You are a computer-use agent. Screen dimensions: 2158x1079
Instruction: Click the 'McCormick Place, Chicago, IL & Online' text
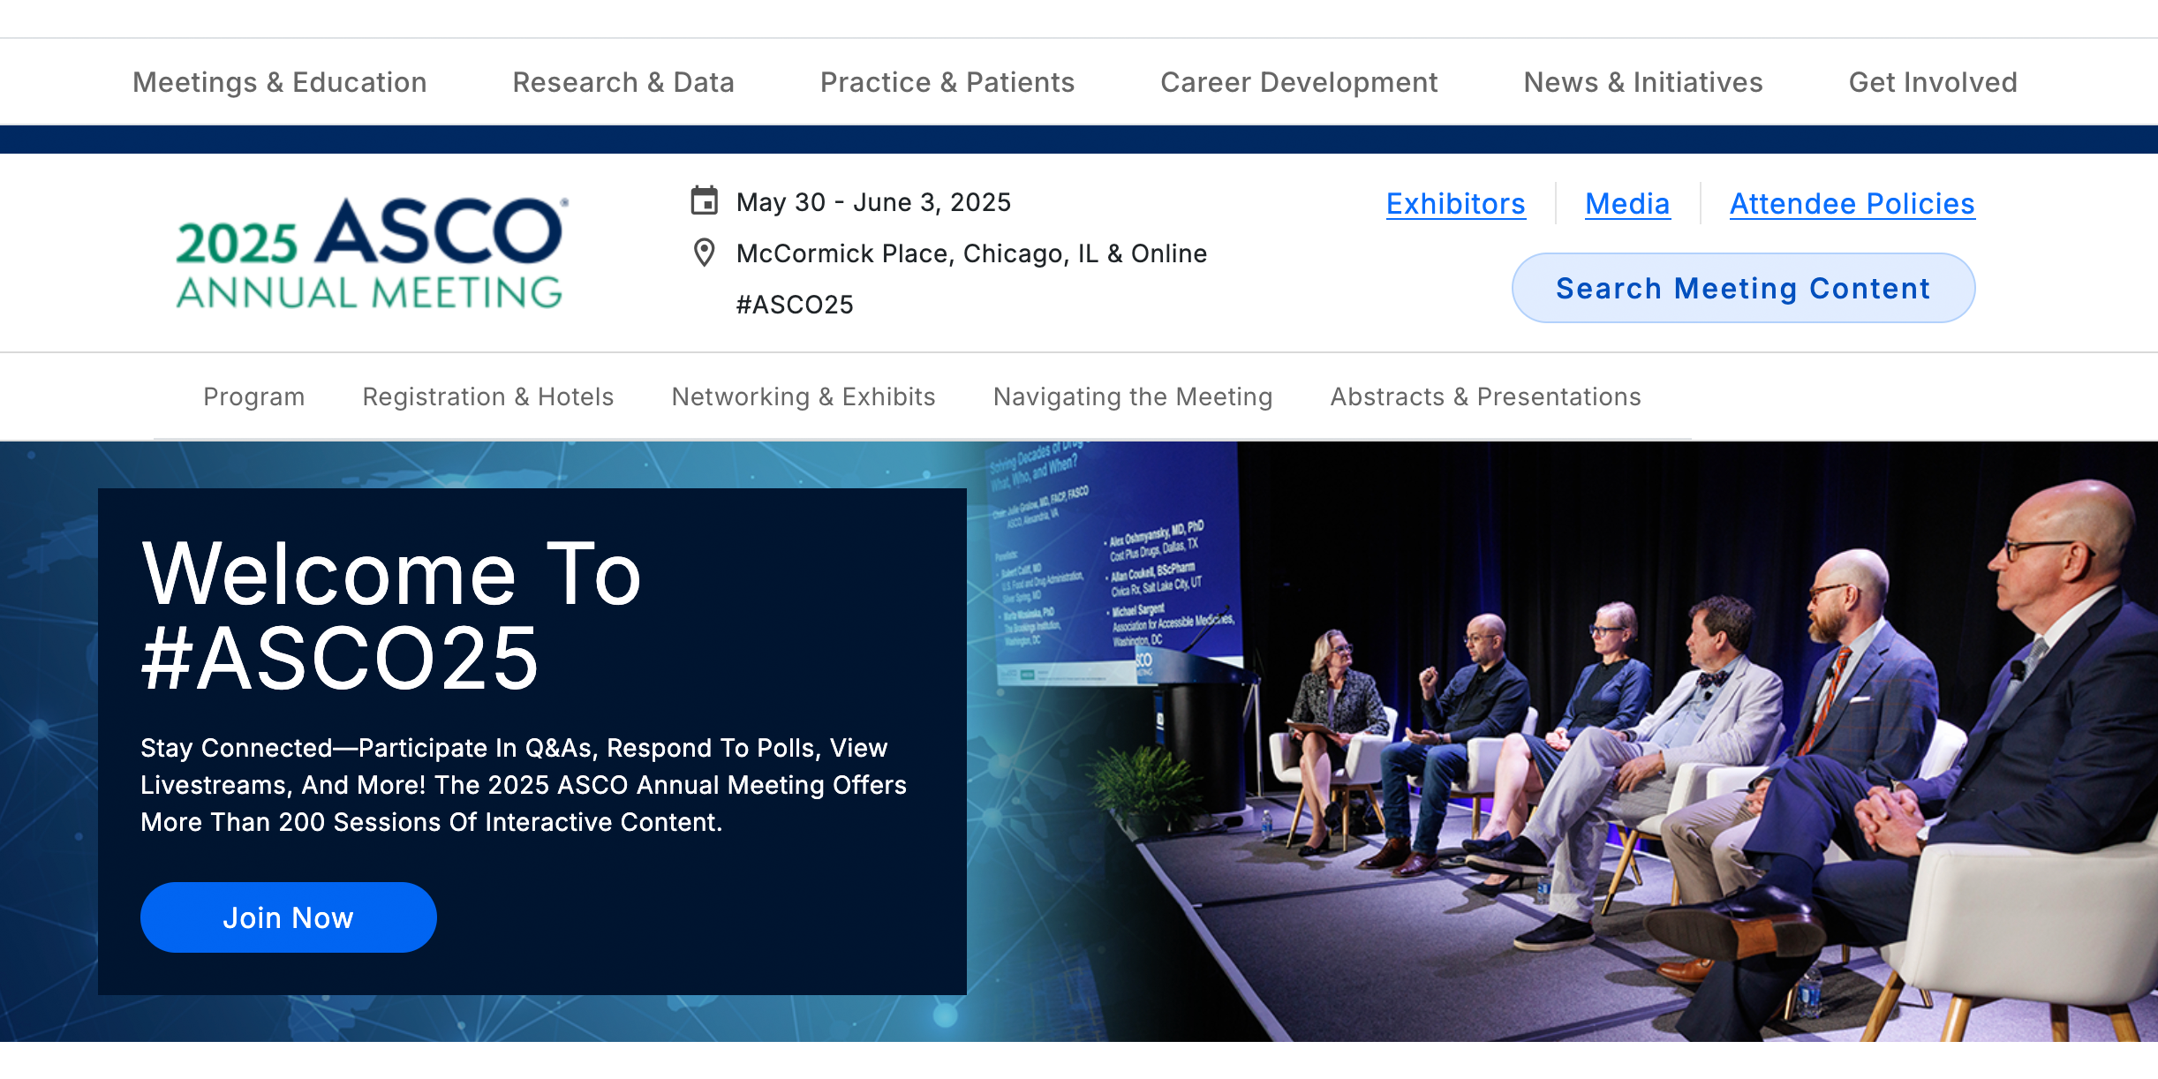(971, 253)
